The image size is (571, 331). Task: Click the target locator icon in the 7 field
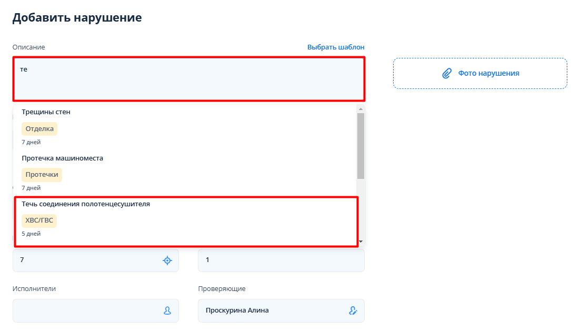click(167, 260)
